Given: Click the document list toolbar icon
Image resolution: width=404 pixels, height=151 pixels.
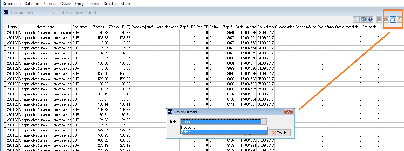Looking at the screenshot, I should tap(357, 20).
